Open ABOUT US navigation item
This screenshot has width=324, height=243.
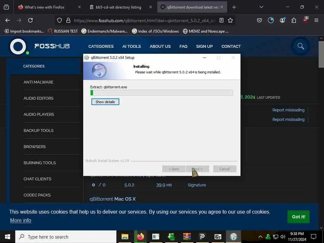coord(160,46)
